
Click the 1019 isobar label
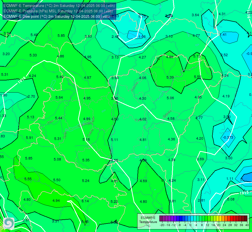click(x=22, y=80)
